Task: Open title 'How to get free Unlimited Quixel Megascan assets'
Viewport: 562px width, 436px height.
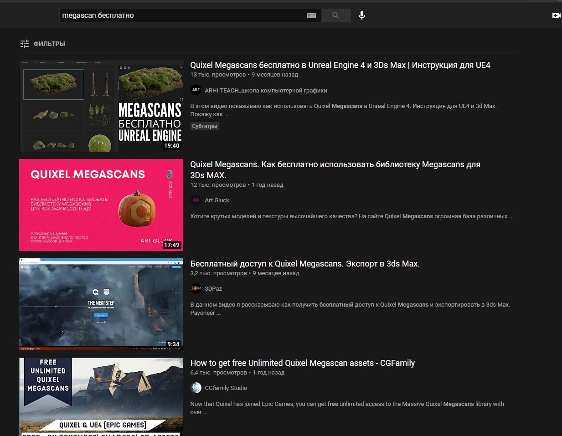Action: click(303, 363)
